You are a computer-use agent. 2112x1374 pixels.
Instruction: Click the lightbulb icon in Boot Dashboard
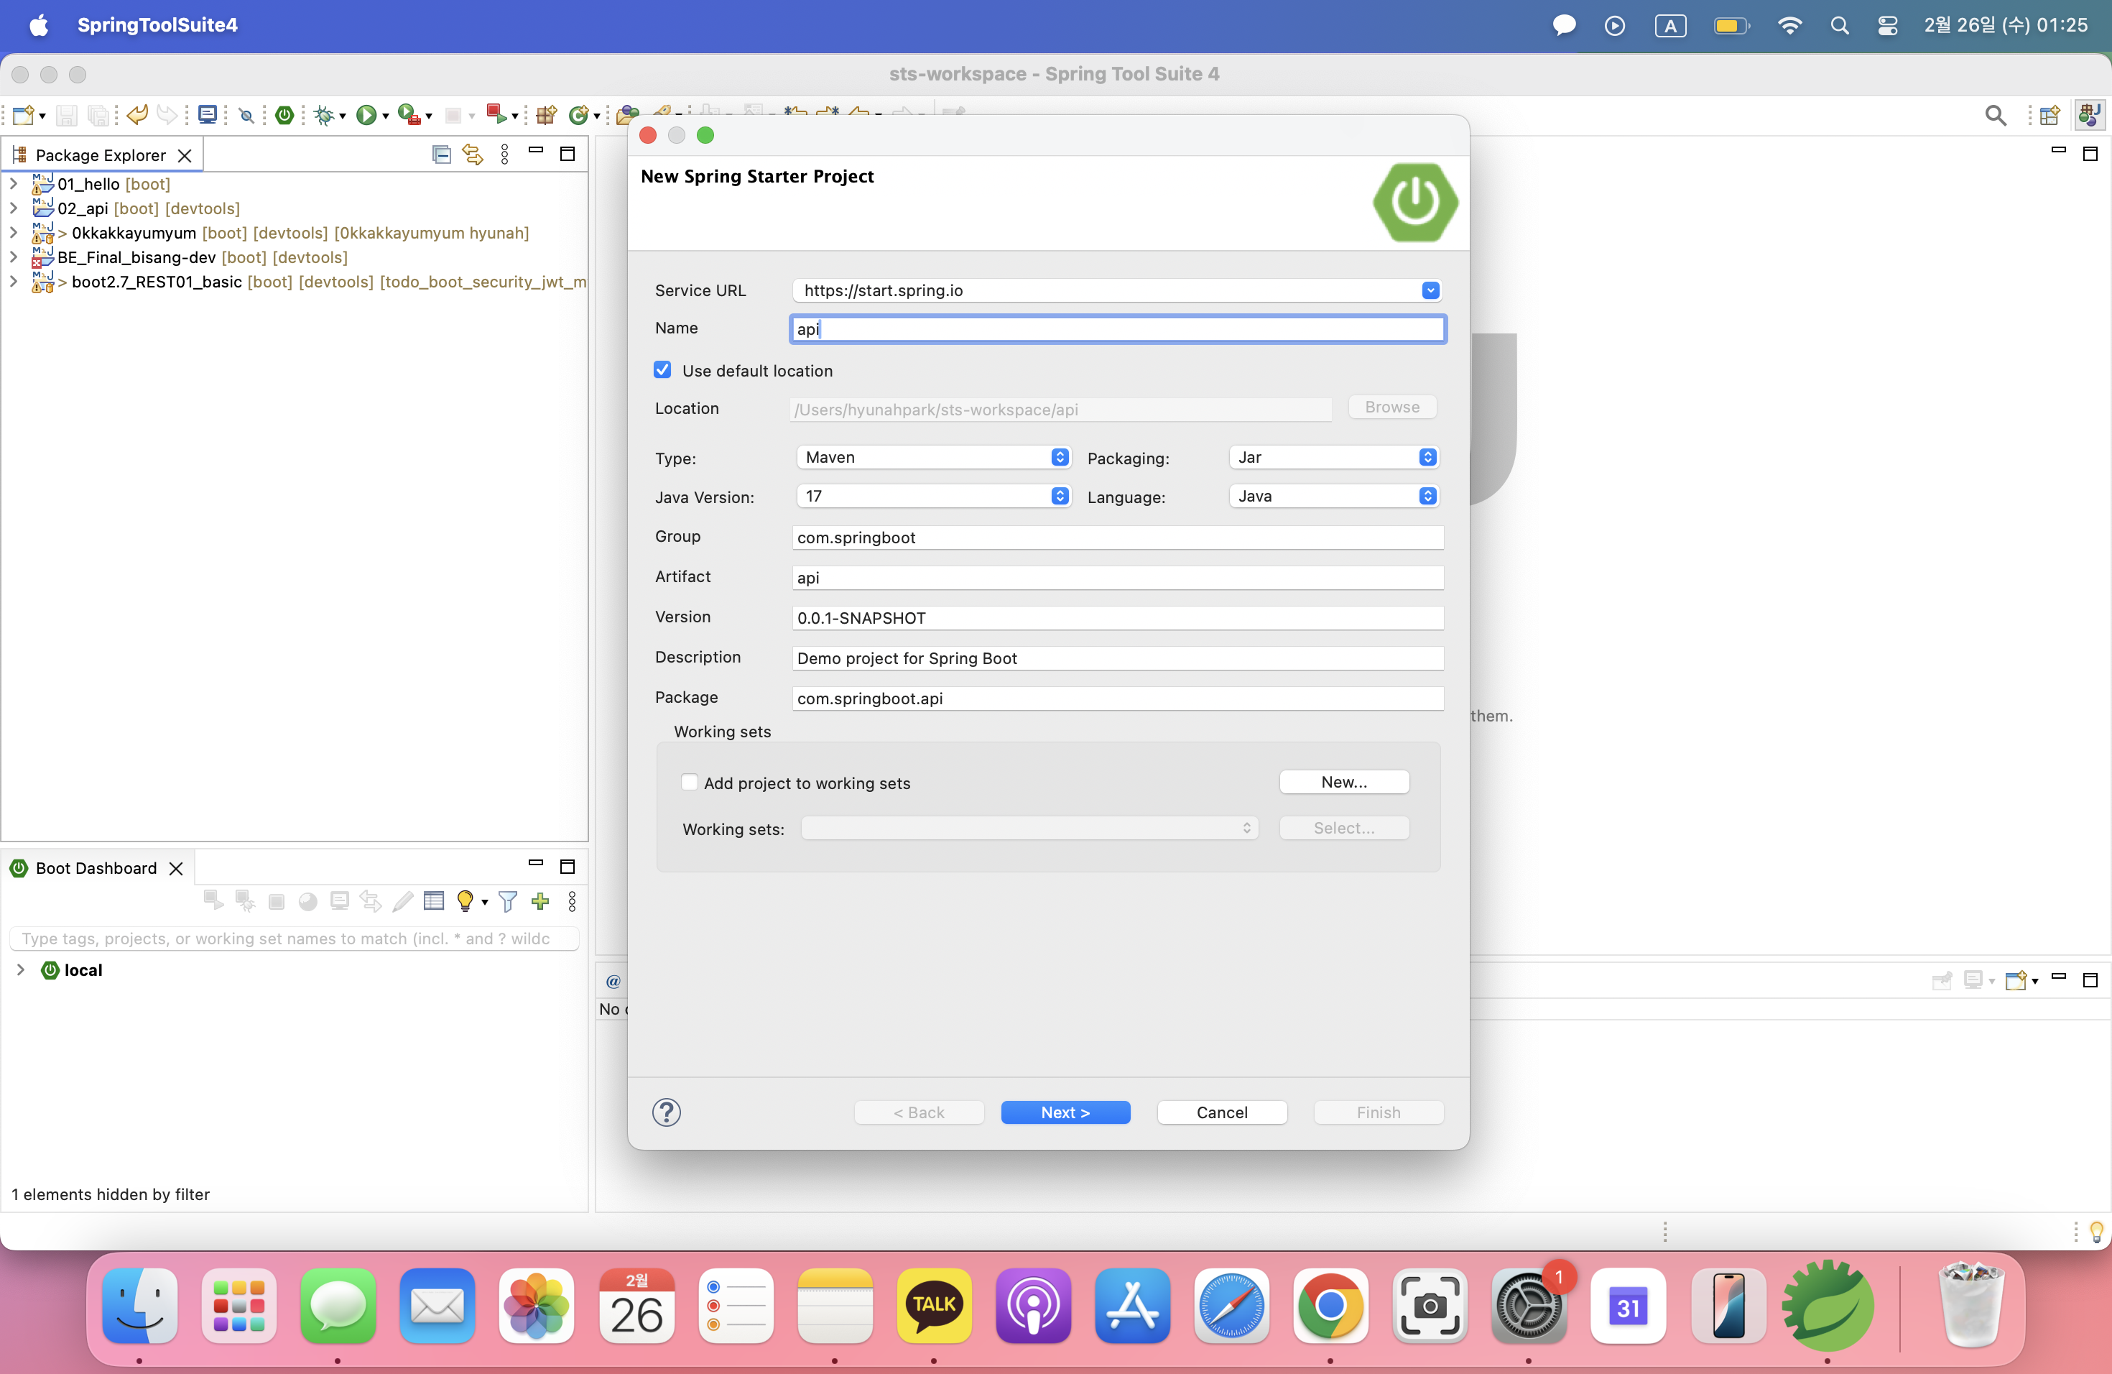pos(465,901)
